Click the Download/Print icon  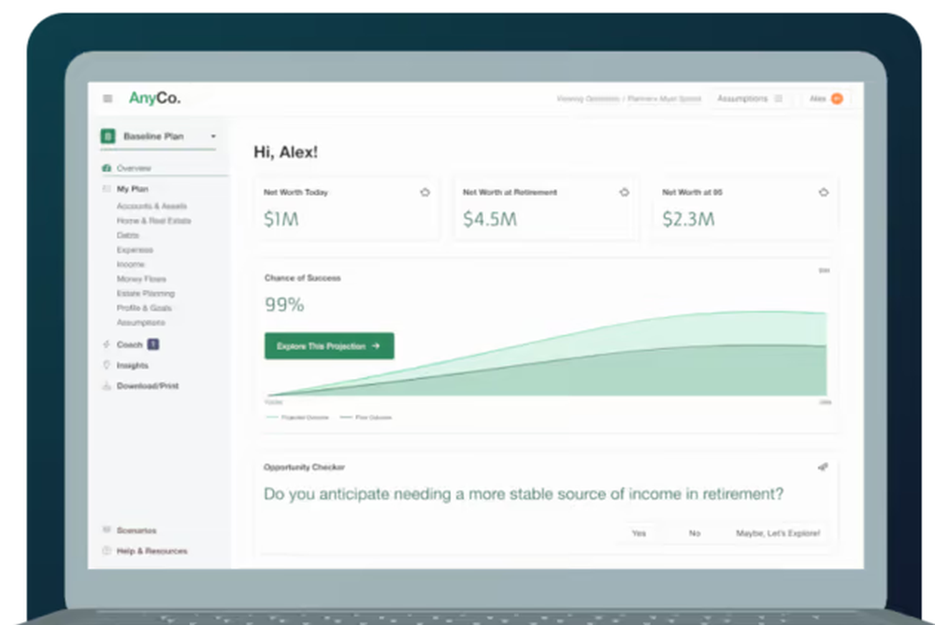point(107,385)
